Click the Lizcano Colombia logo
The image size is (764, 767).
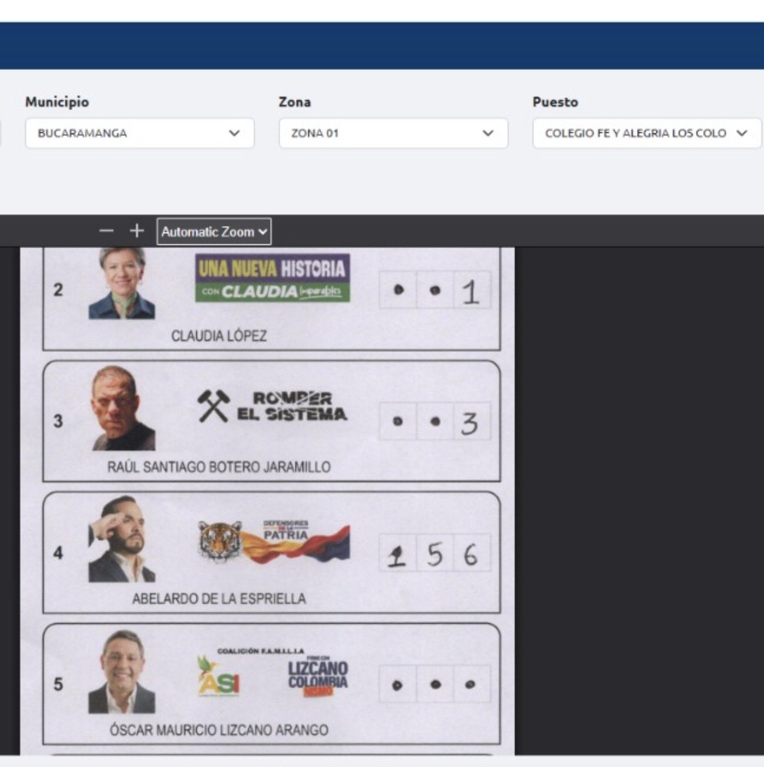(318, 677)
